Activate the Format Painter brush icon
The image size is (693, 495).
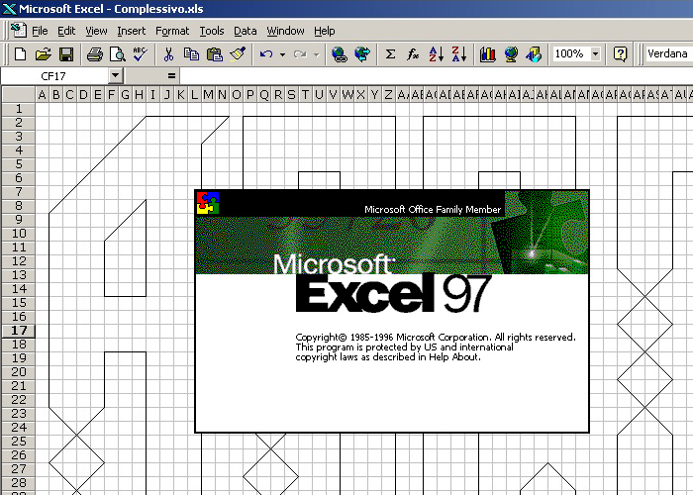coord(238,54)
